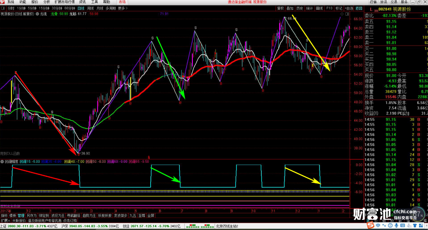This screenshot has height=230, width=428.
Task: Open the F10 company info button
Action: coord(329,8)
